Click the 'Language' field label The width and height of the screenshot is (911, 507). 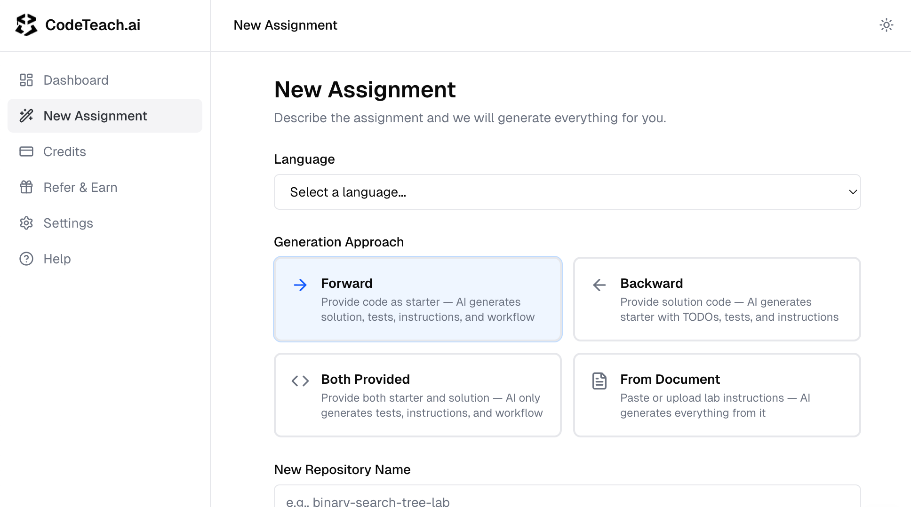coord(304,159)
